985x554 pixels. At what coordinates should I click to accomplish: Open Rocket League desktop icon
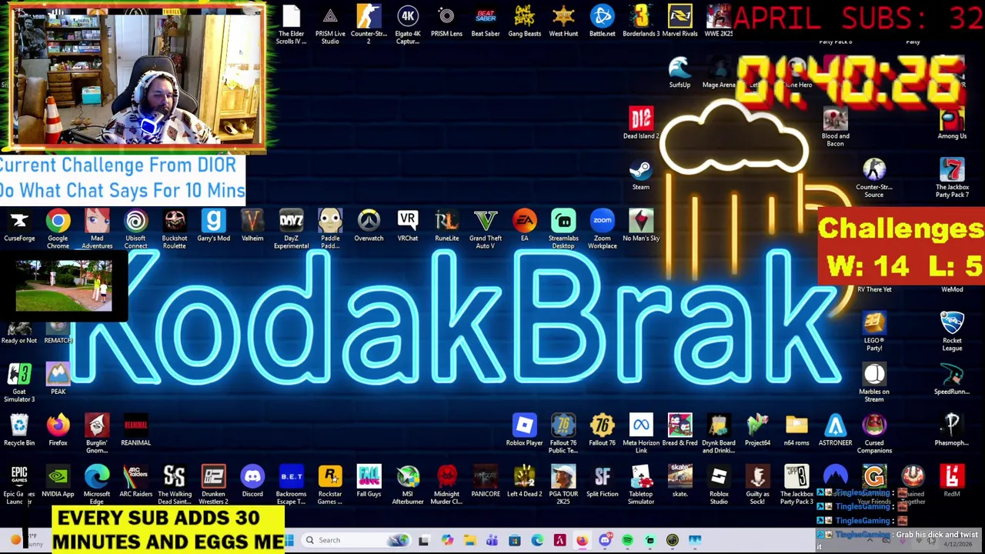952,332
